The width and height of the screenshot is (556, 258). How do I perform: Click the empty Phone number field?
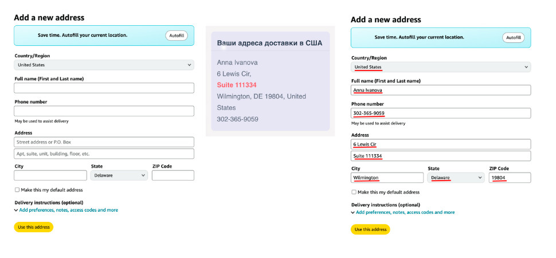[x=104, y=111]
